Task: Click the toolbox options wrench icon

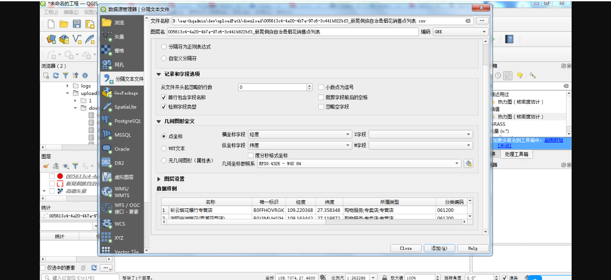Action: [x=532, y=76]
